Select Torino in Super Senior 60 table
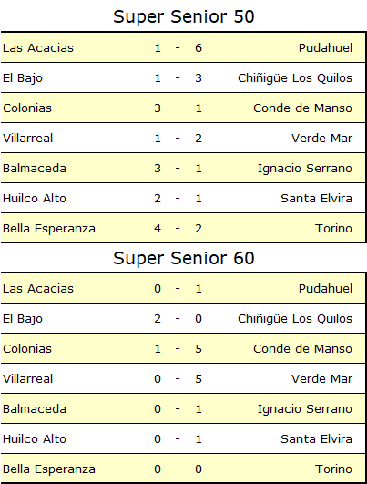 point(333,469)
